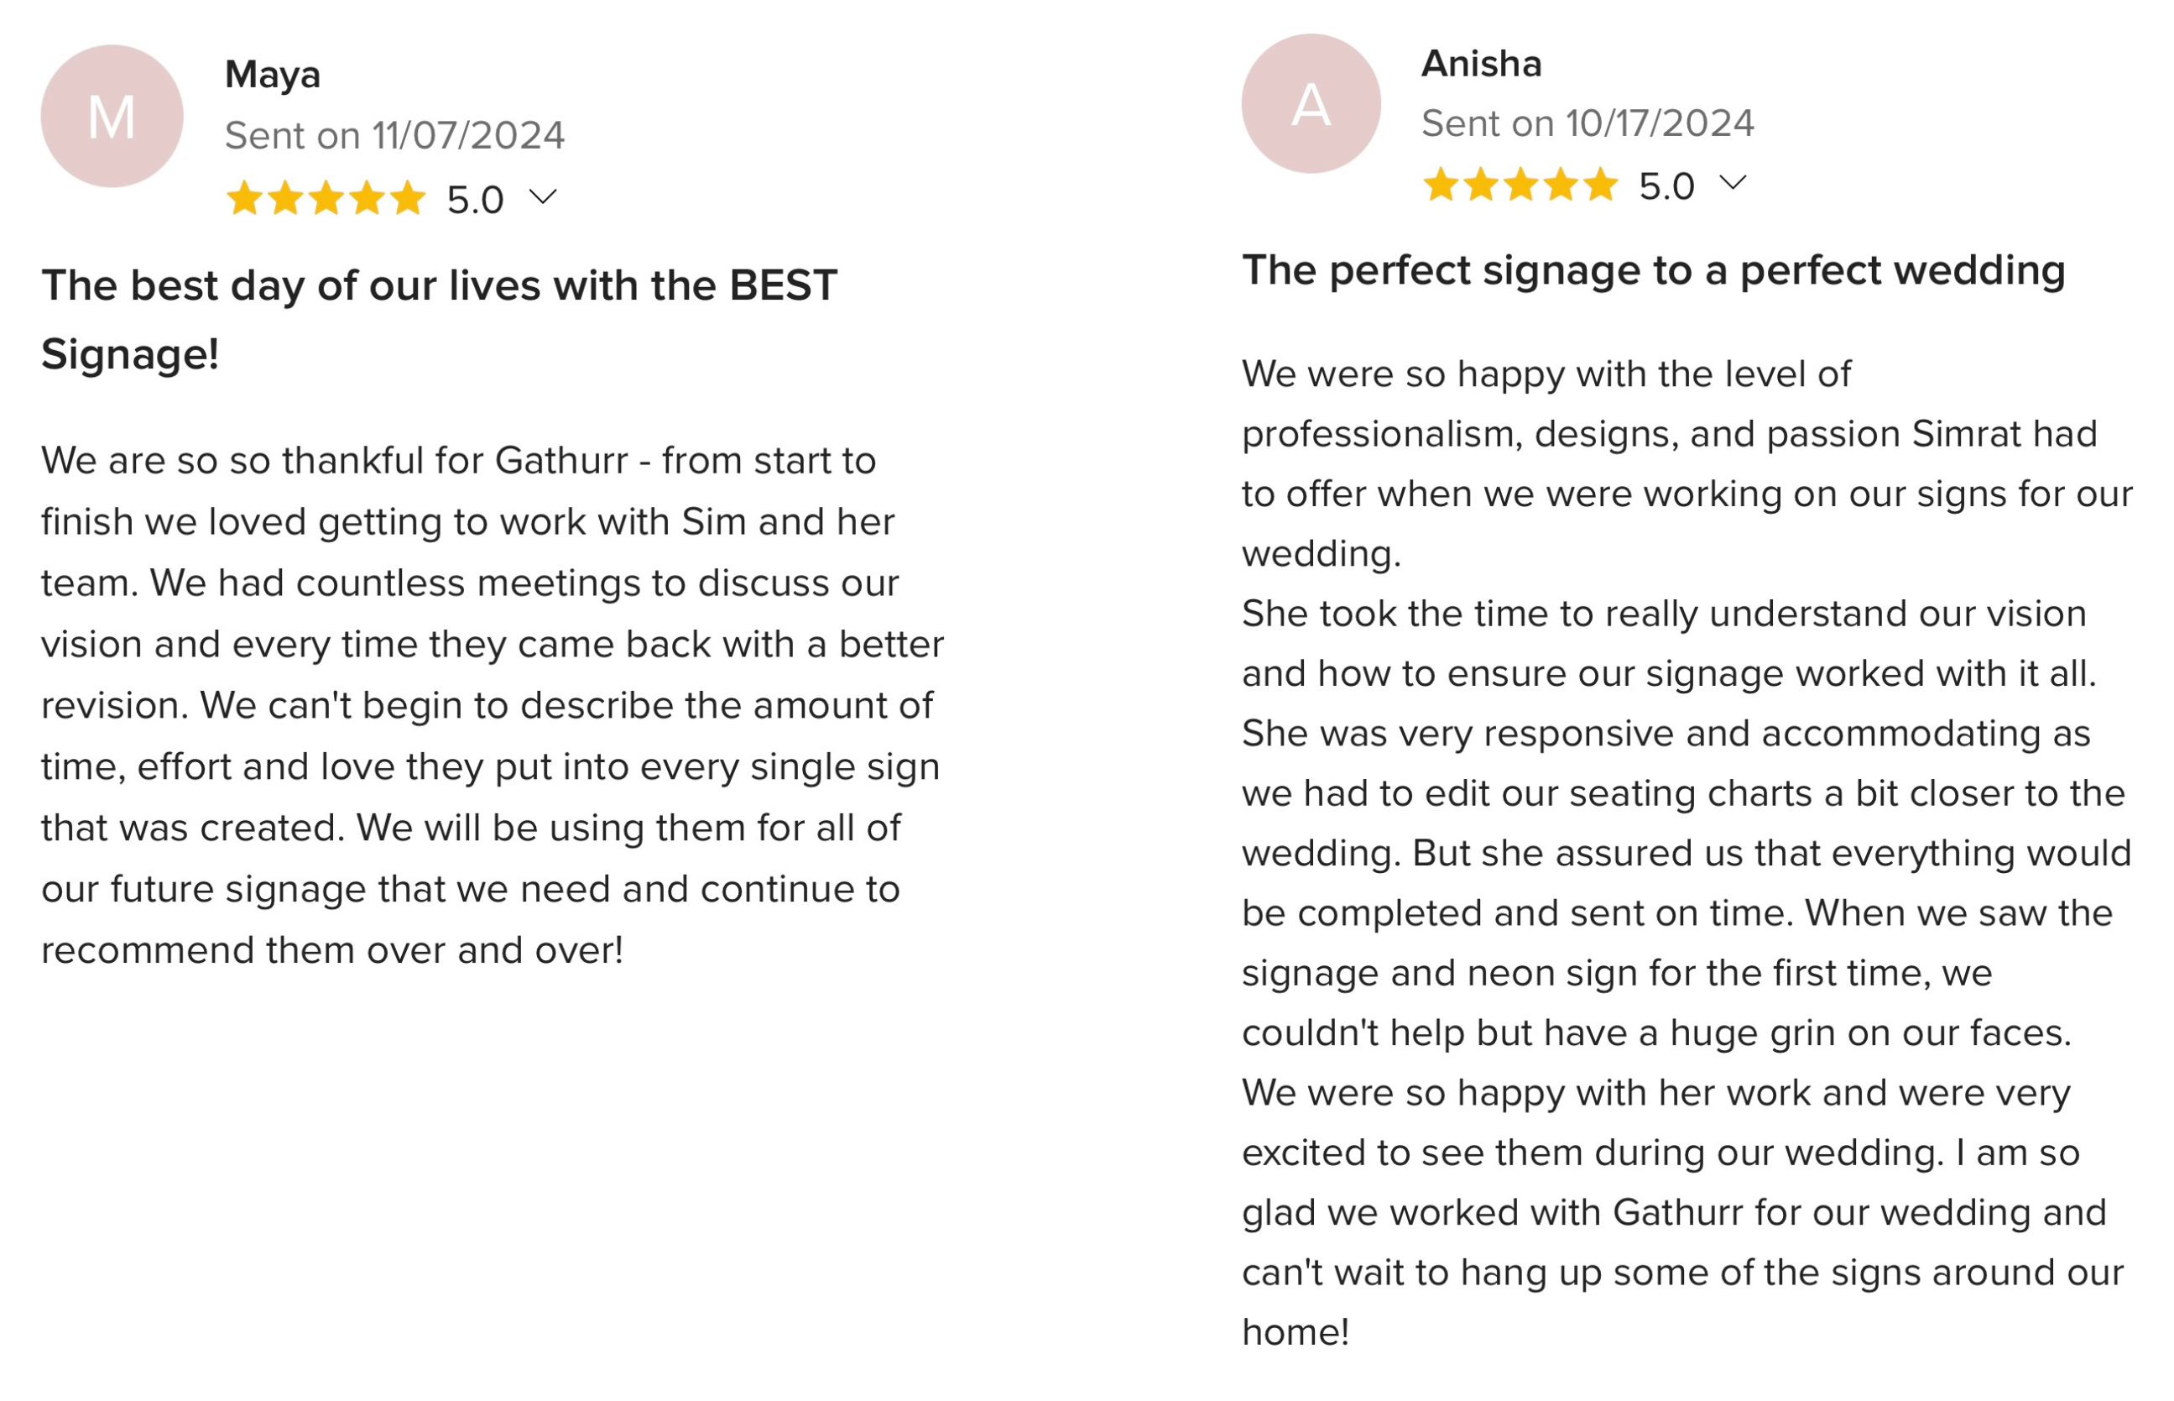
Task: Click Anisha's pink A avatar circle
Action: (x=1311, y=104)
